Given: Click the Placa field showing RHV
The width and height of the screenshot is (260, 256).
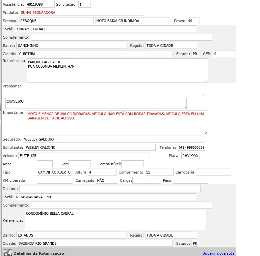Looking at the screenshot, I should (190, 156).
